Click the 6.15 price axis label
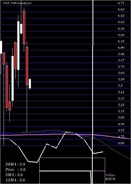The image size is (131, 184). click(121, 41)
